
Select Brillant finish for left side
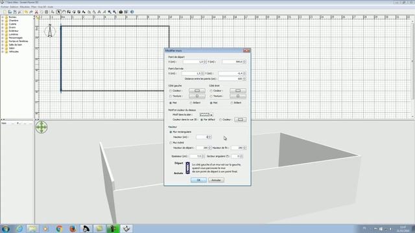[x=191, y=103]
